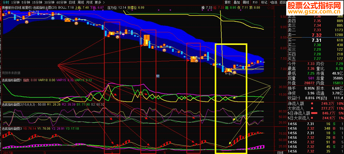Screen dimensions: 344x154
Task: Select the 买五 bid row at 7.27
Action: pos(315,59)
